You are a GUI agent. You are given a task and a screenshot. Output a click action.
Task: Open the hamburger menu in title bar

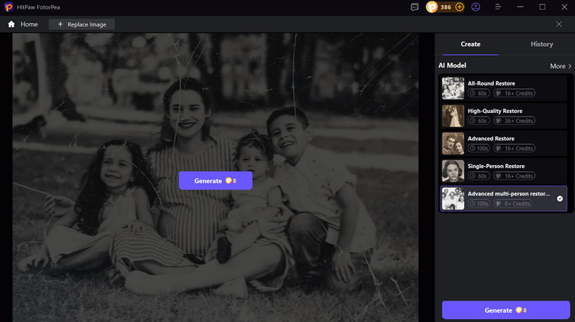[498, 7]
